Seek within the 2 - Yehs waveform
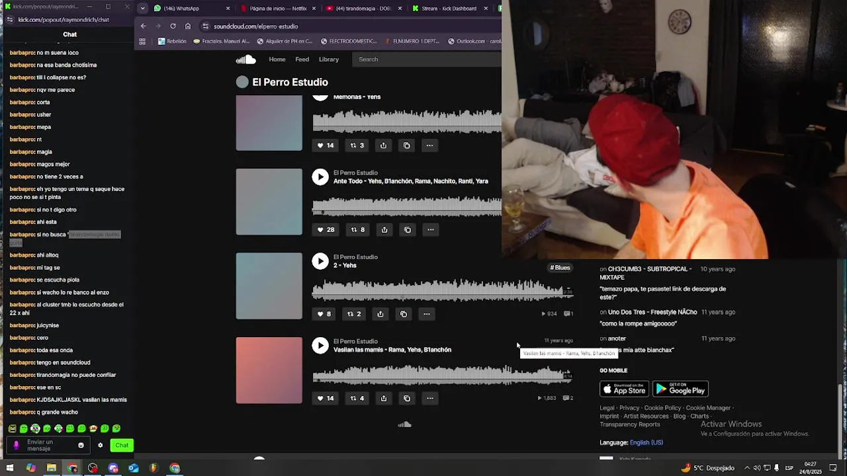 (x=442, y=290)
